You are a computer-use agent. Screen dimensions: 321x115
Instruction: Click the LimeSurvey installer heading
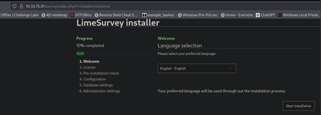(x=118, y=23)
